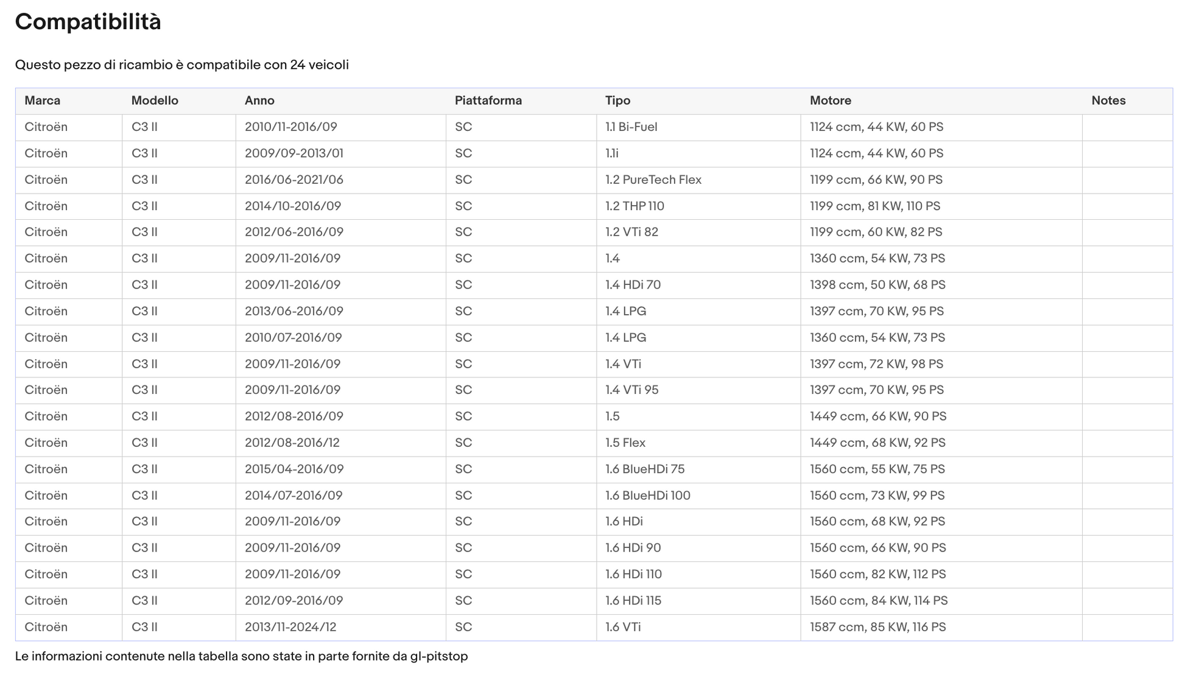This screenshot has width=1185, height=680.
Task: Click engine 1199 ccm, 60 KW, 82 PS
Action: click(x=876, y=232)
